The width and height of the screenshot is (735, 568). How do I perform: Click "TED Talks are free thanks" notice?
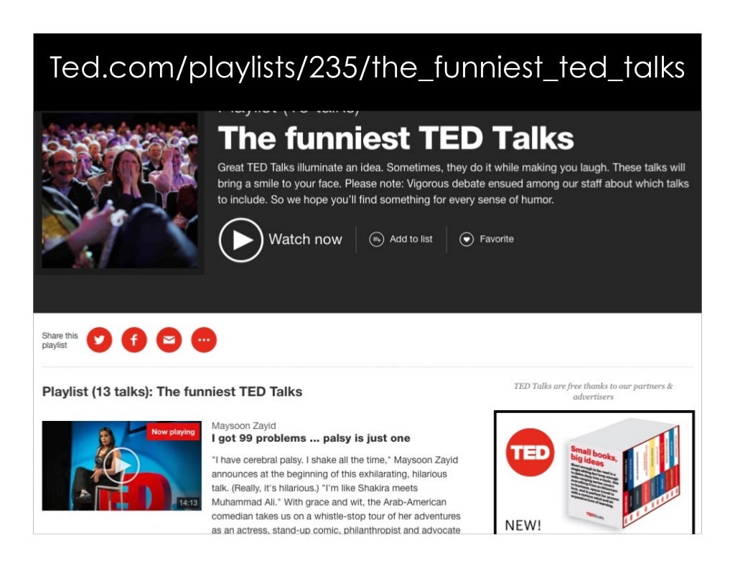(593, 391)
